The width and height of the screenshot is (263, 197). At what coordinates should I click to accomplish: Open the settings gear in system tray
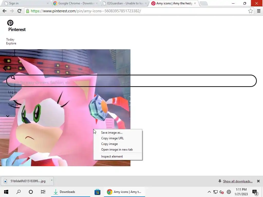tap(229, 192)
